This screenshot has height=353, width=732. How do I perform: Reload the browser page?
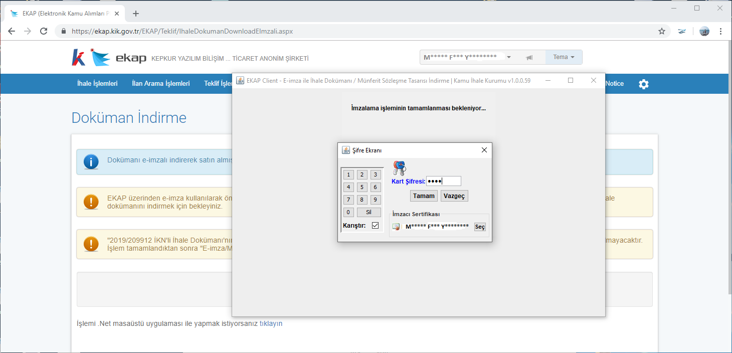click(x=44, y=31)
